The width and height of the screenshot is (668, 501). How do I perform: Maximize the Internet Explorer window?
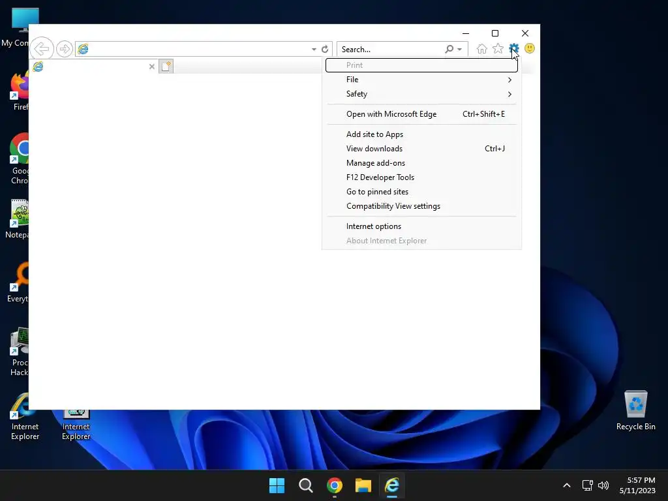point(495,33)
